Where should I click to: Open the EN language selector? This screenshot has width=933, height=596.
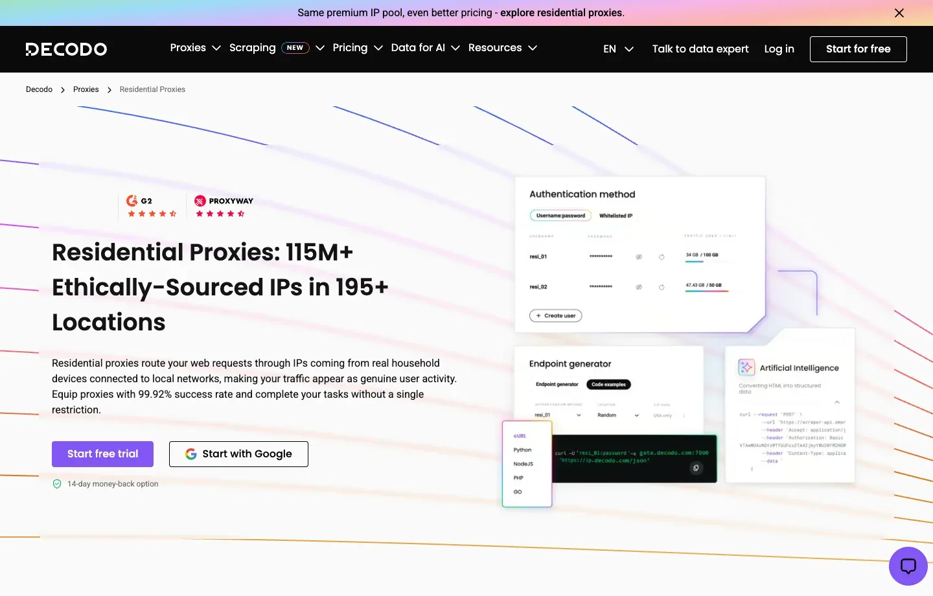pyautogui.click(x=618, y=49)
